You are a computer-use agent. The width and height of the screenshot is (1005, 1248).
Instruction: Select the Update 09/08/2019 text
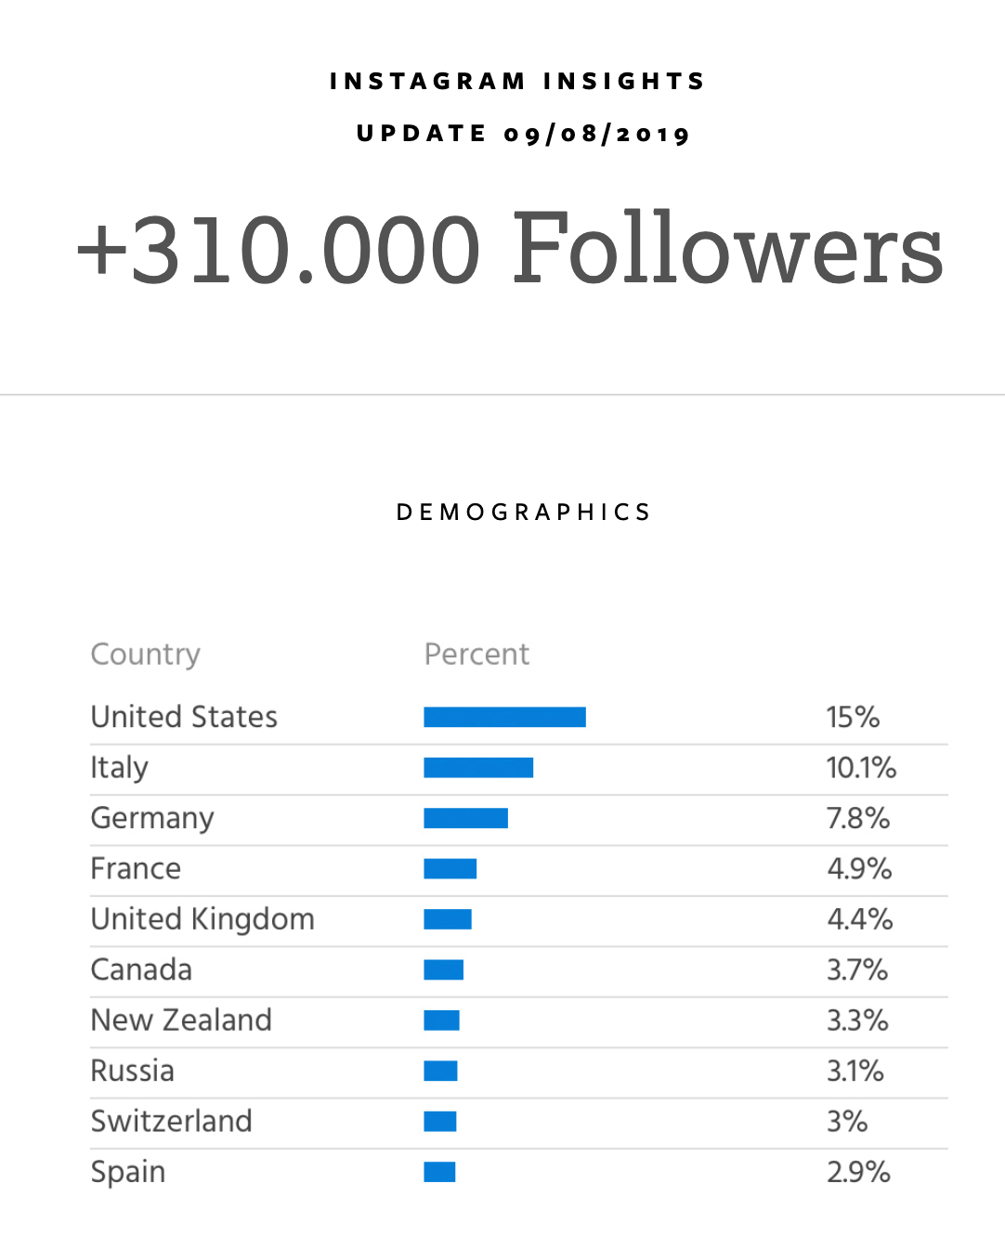pyautogui.click(x=524, y=134)
